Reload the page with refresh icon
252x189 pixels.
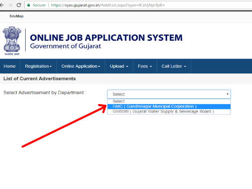click(x=19, y=5)
